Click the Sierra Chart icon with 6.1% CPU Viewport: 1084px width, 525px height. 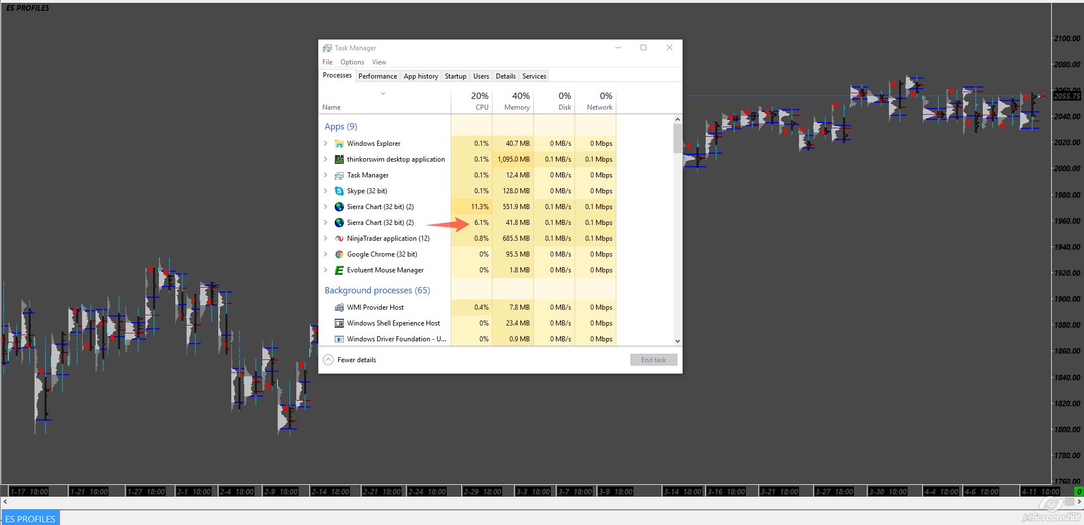click(x=339, y=223)
